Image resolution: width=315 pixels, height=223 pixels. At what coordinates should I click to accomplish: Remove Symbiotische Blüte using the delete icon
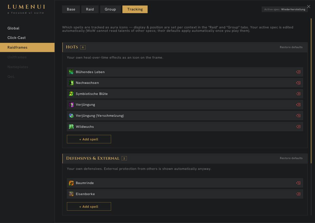coord(298,94)
